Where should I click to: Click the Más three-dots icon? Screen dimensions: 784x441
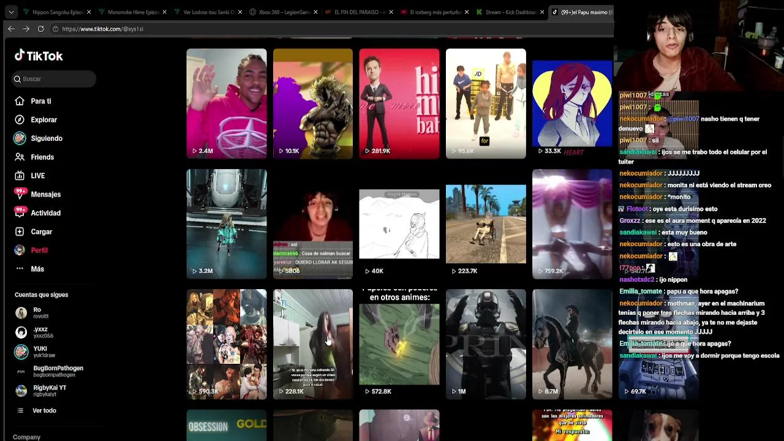(20, 269)
